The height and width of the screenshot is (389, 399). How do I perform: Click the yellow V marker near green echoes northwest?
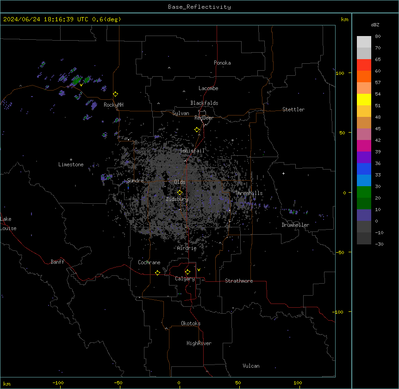[81, 85]
